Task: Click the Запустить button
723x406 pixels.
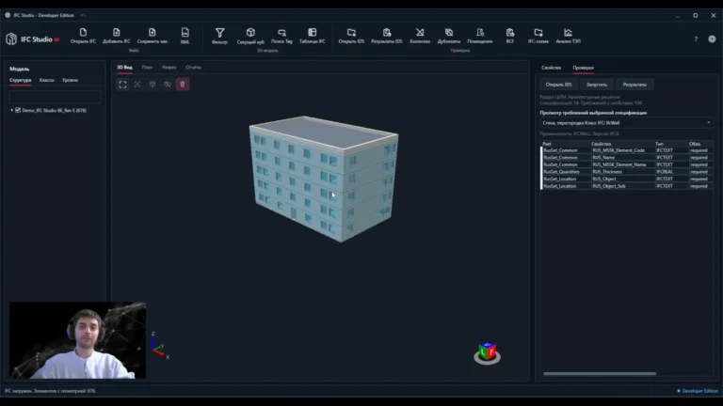Action: [x=597, y=85]
